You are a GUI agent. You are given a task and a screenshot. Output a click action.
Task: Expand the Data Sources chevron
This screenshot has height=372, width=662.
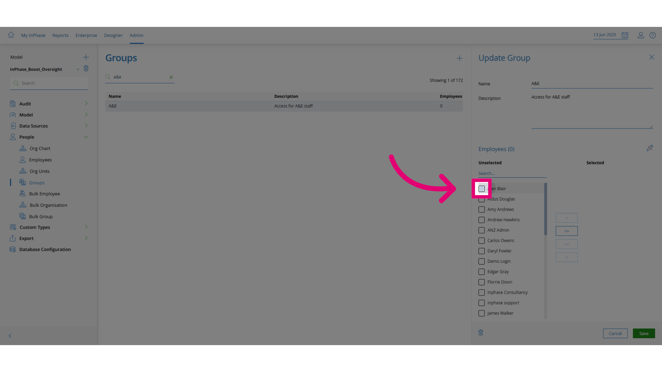click(86, 125)
